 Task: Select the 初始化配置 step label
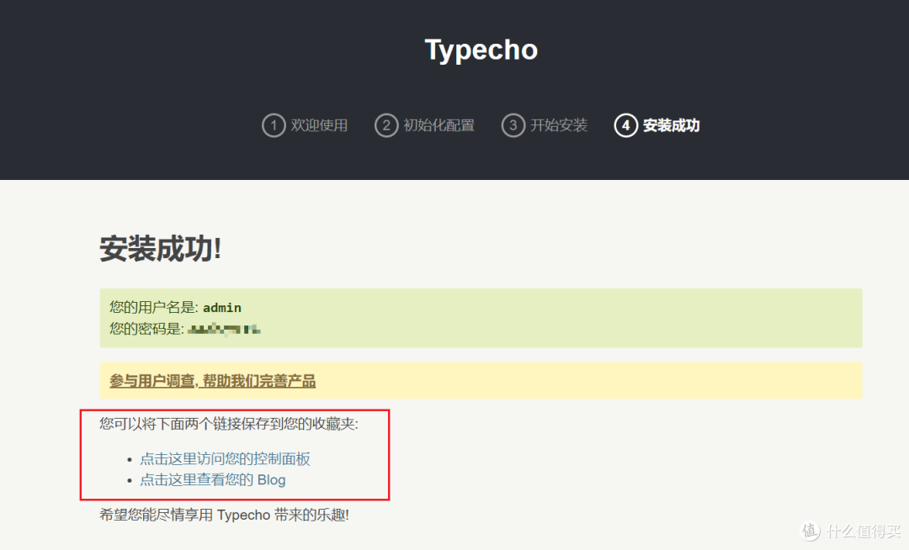440,124
